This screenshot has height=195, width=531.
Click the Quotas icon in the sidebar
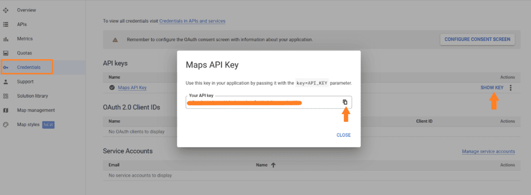click(5, 53)
